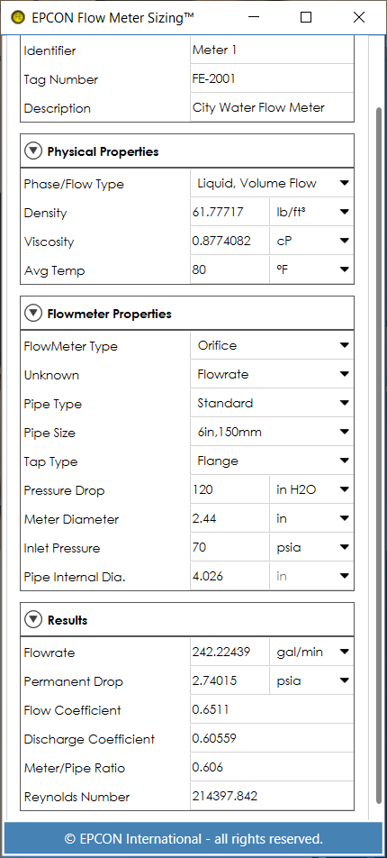The width and height of the screenshot is (387, 858).
Task: Click the Description field
Action: click(272, 108)
